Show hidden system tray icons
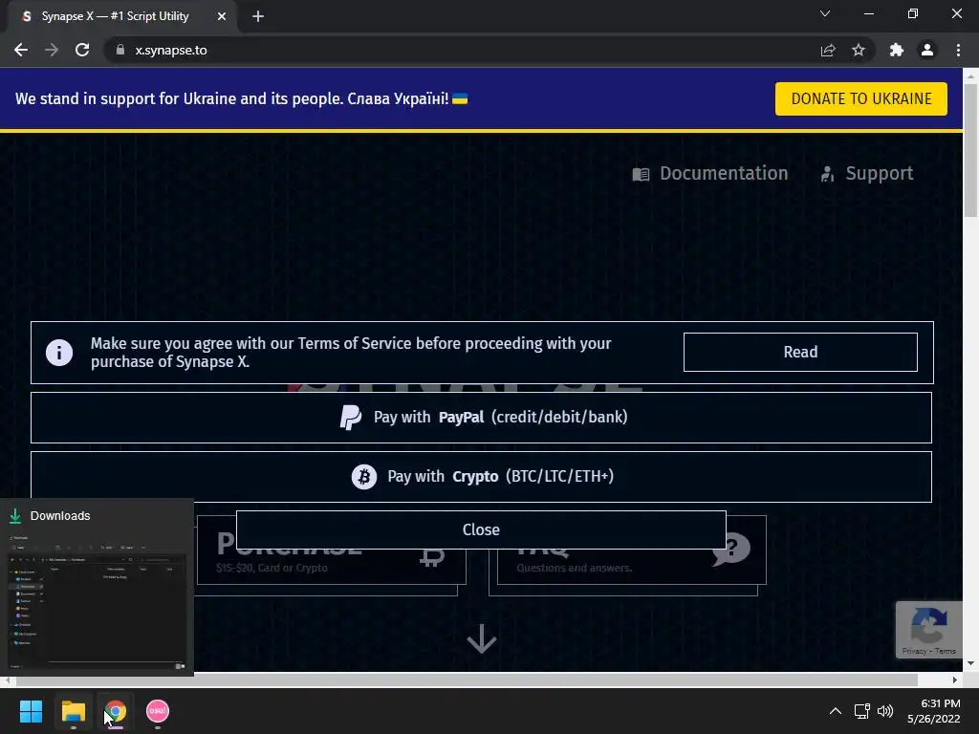The height and width of the screenshot is (734, 979). (x=835, y=711)
